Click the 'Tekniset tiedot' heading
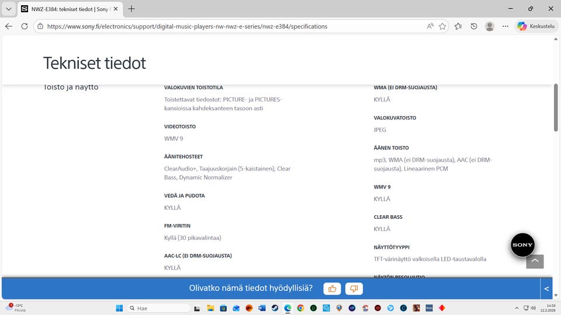Screen dimensions: 561x315 click(x=95, y=63)
